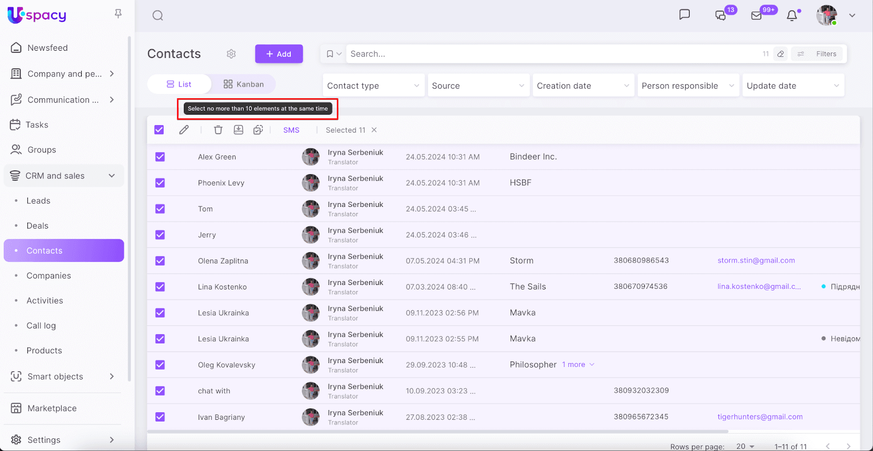
Task: Expand the Person responsible filter dropdown
Action: [x=687, y=86]
